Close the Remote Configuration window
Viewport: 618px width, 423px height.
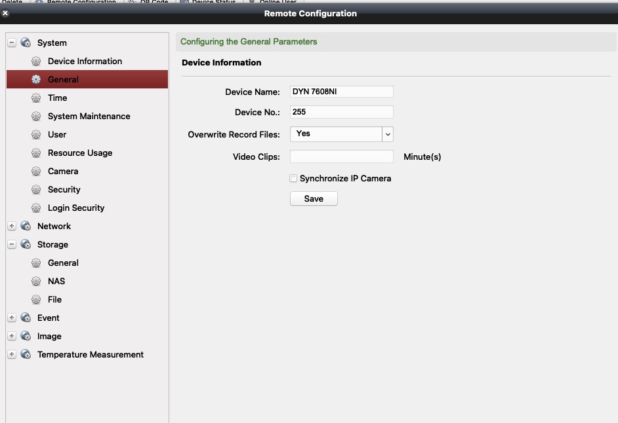(5, 13)
